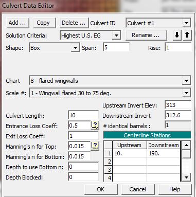Expand the Chart dropdown for flared wingwalls
This screenshot has width=196, height=197.
[186, 81]
